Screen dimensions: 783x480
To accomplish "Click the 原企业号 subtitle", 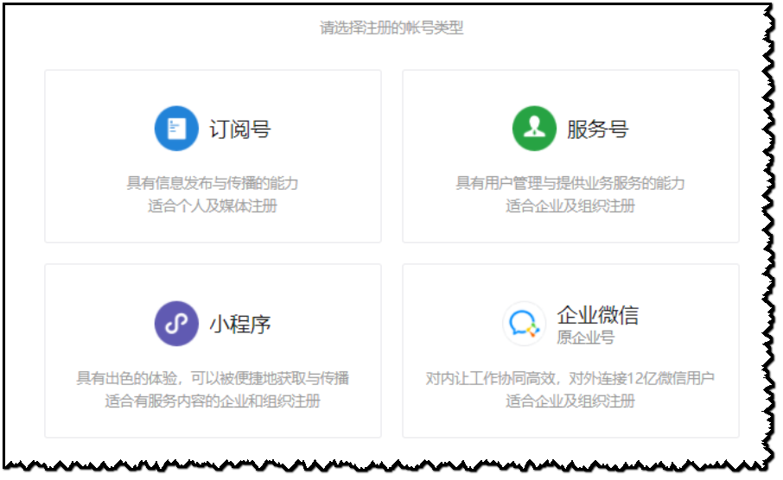I will (x=586, y=338).
